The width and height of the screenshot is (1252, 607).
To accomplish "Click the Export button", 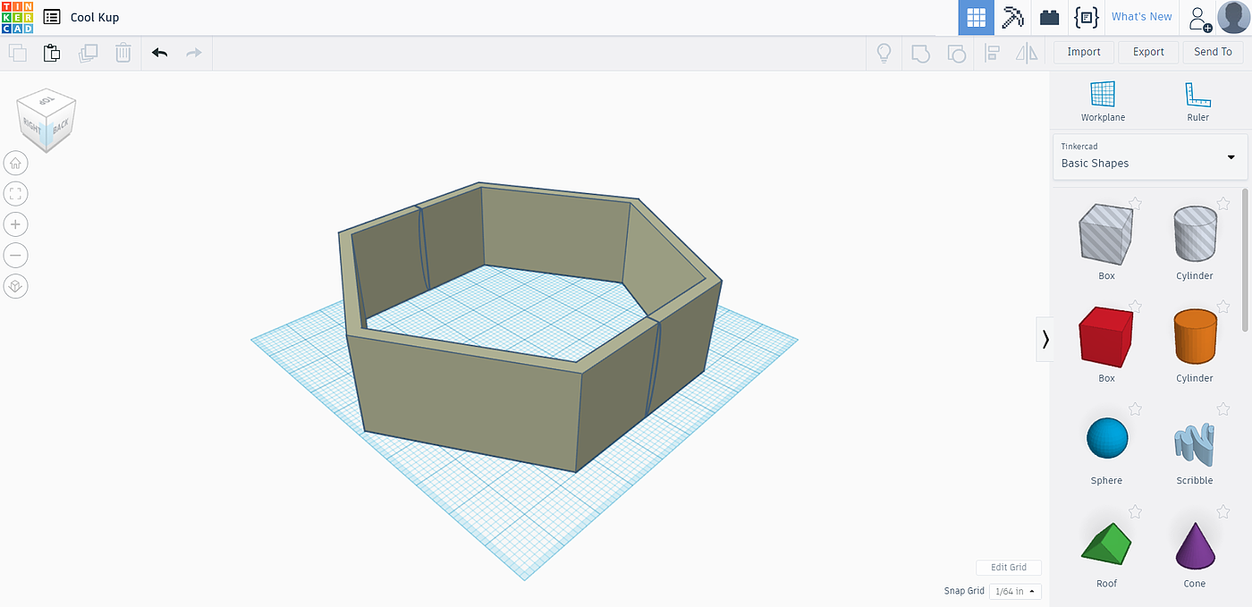I will 1148,52.
